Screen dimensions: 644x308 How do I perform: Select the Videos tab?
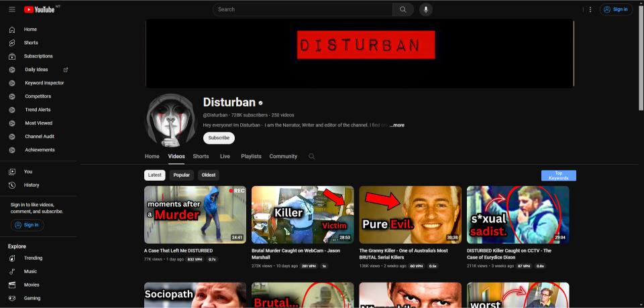click(x=176, y=156)
